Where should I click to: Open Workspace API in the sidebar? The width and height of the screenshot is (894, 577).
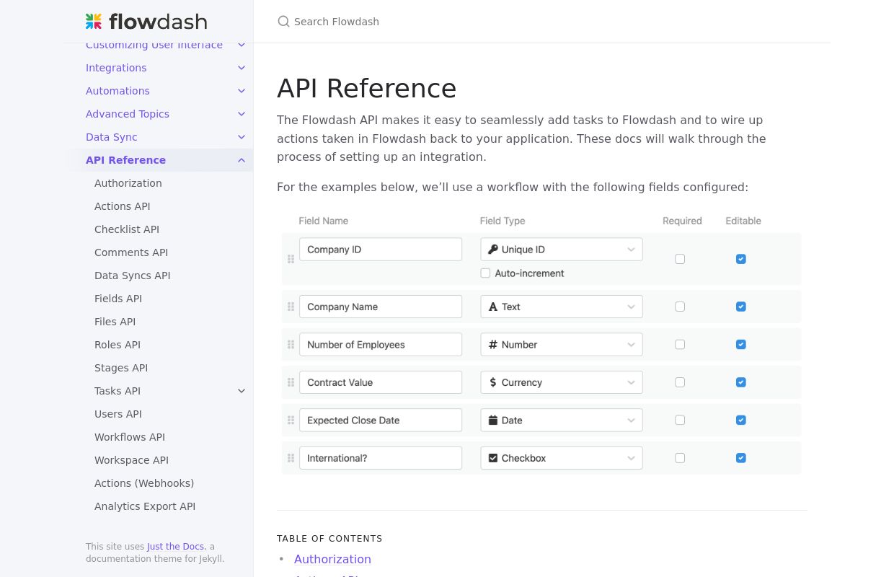coord(132,460)
